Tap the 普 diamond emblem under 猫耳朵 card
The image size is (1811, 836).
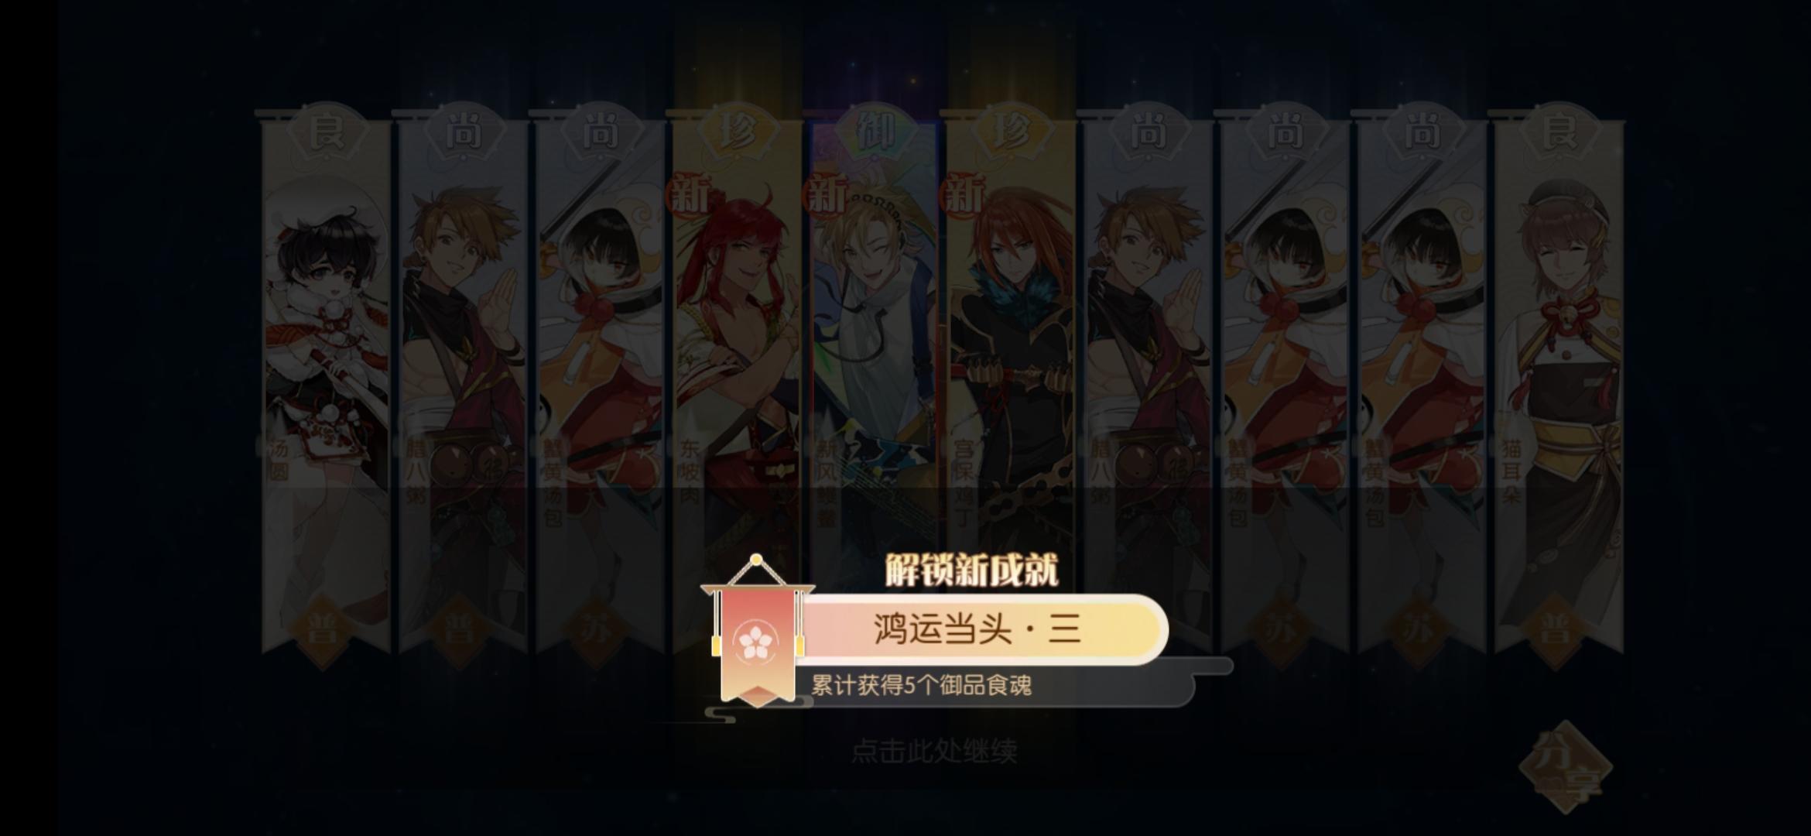[x=1558, y=630]
